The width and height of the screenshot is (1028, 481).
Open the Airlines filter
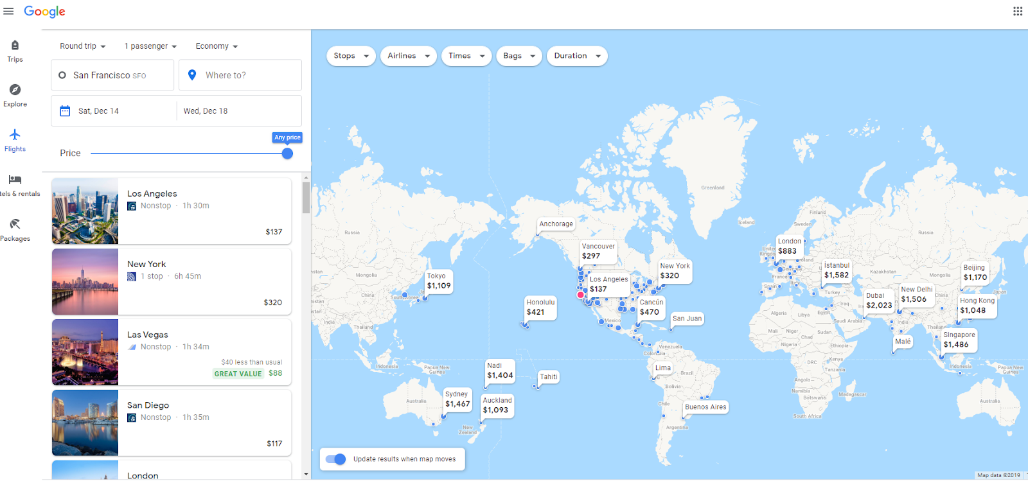coord(409,56)
